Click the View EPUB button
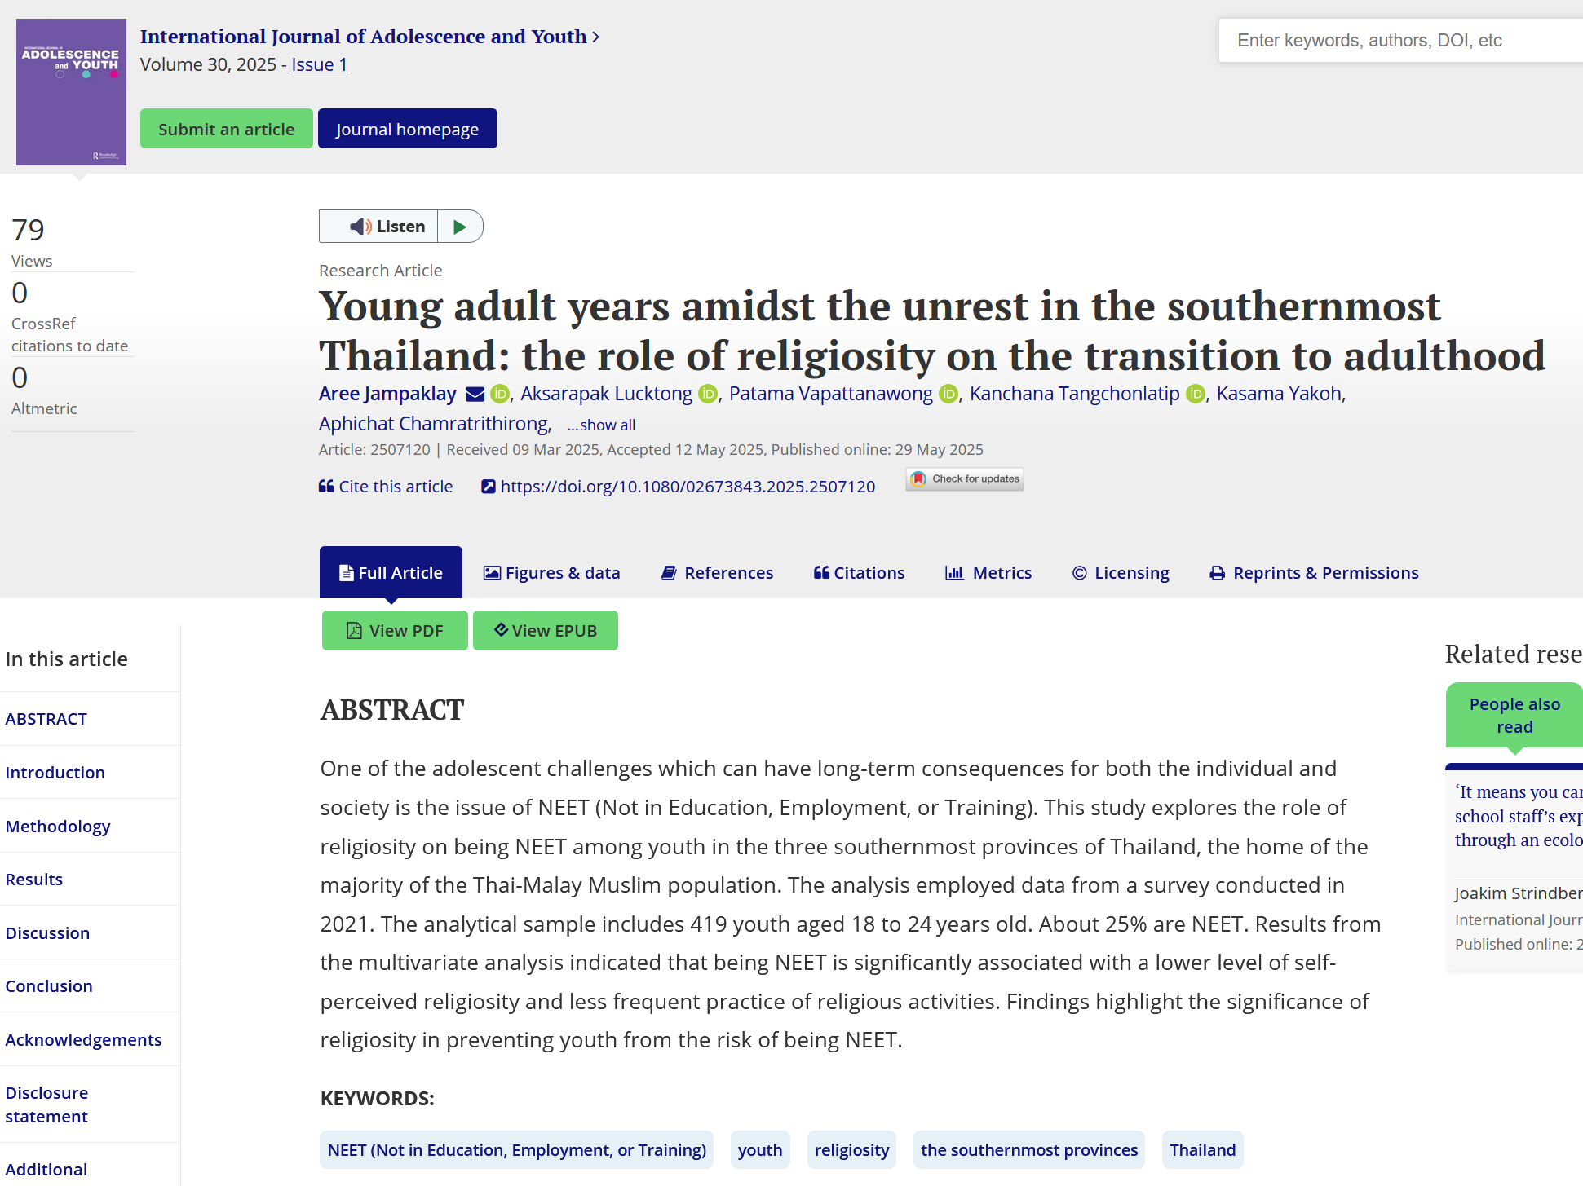Screen dimensions: 1583x1186 [546, 631]
